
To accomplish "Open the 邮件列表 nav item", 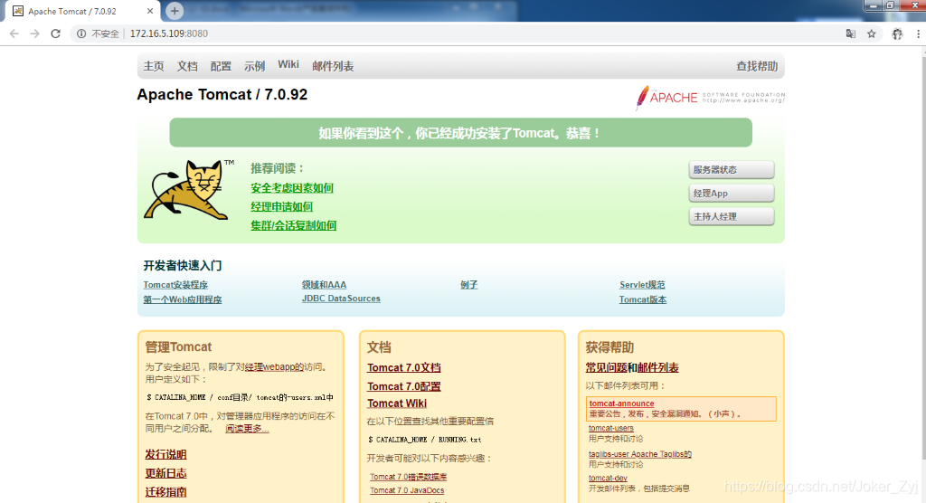I will point(333,66).
